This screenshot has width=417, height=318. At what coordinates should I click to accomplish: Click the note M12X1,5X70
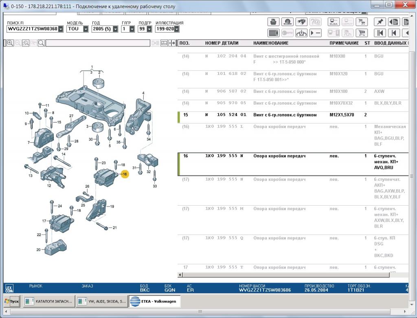[x=342, y=115]
